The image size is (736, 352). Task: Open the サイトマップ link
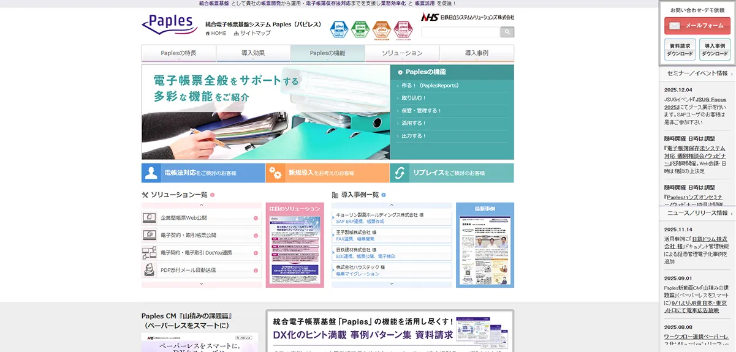click(252, 33)
